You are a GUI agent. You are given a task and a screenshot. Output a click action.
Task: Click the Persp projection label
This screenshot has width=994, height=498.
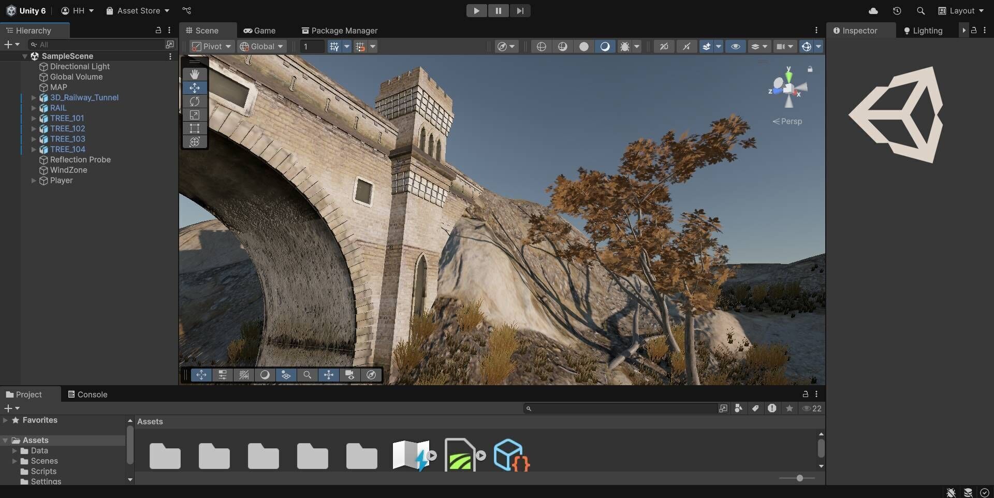pyautogui.click(x=787, y=121)
